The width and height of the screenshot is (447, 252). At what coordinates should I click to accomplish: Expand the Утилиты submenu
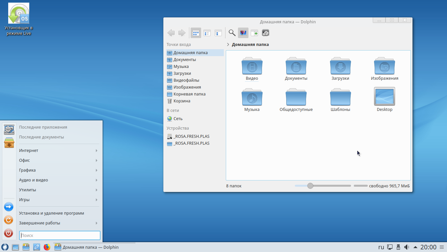(59, 190)
